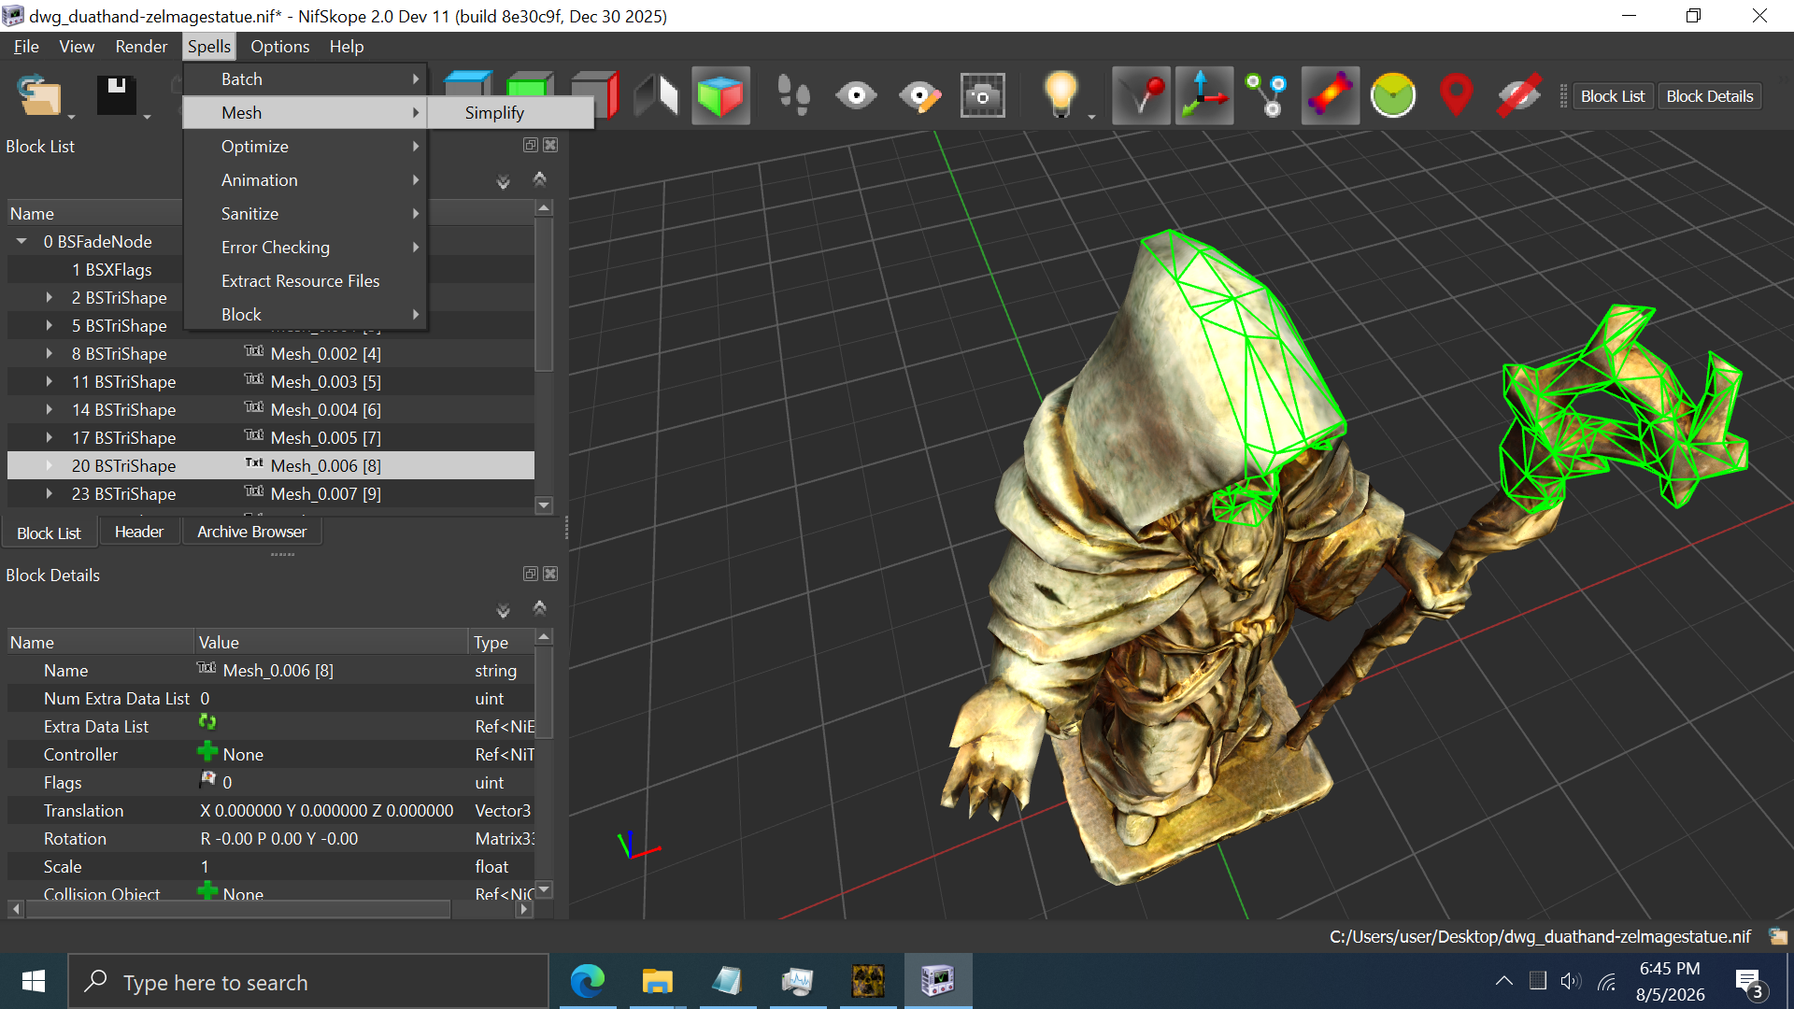Click the Block List toolbar button

click(1613, 96)
